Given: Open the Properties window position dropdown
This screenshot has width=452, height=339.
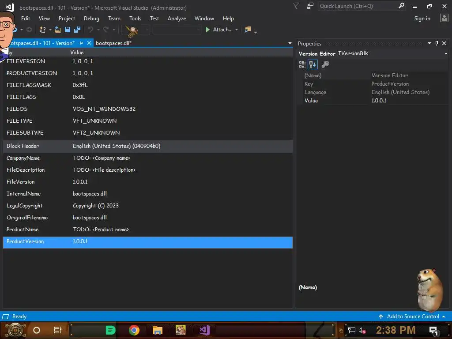Looking at the screenshot, I should 429,43.
